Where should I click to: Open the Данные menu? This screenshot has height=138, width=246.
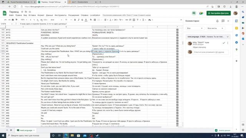(50, 15)
